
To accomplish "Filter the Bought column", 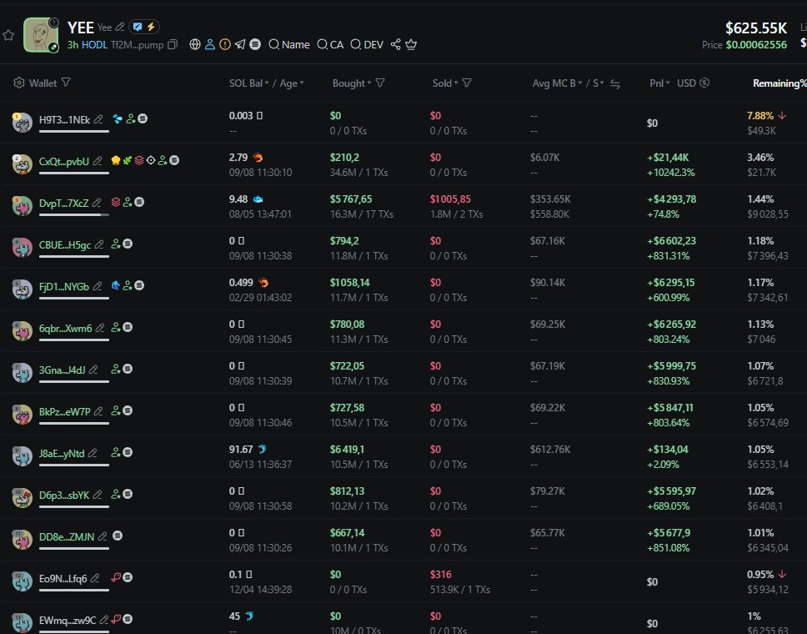I will [x=380, y=83].
